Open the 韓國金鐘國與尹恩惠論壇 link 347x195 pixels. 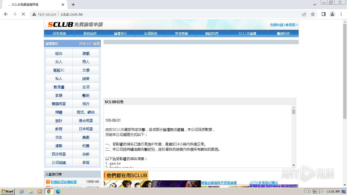tap(219, 183)
